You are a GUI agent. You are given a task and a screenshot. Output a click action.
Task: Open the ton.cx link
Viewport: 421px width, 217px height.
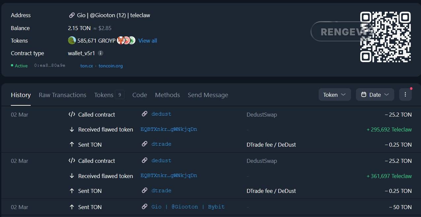point(87,66)
